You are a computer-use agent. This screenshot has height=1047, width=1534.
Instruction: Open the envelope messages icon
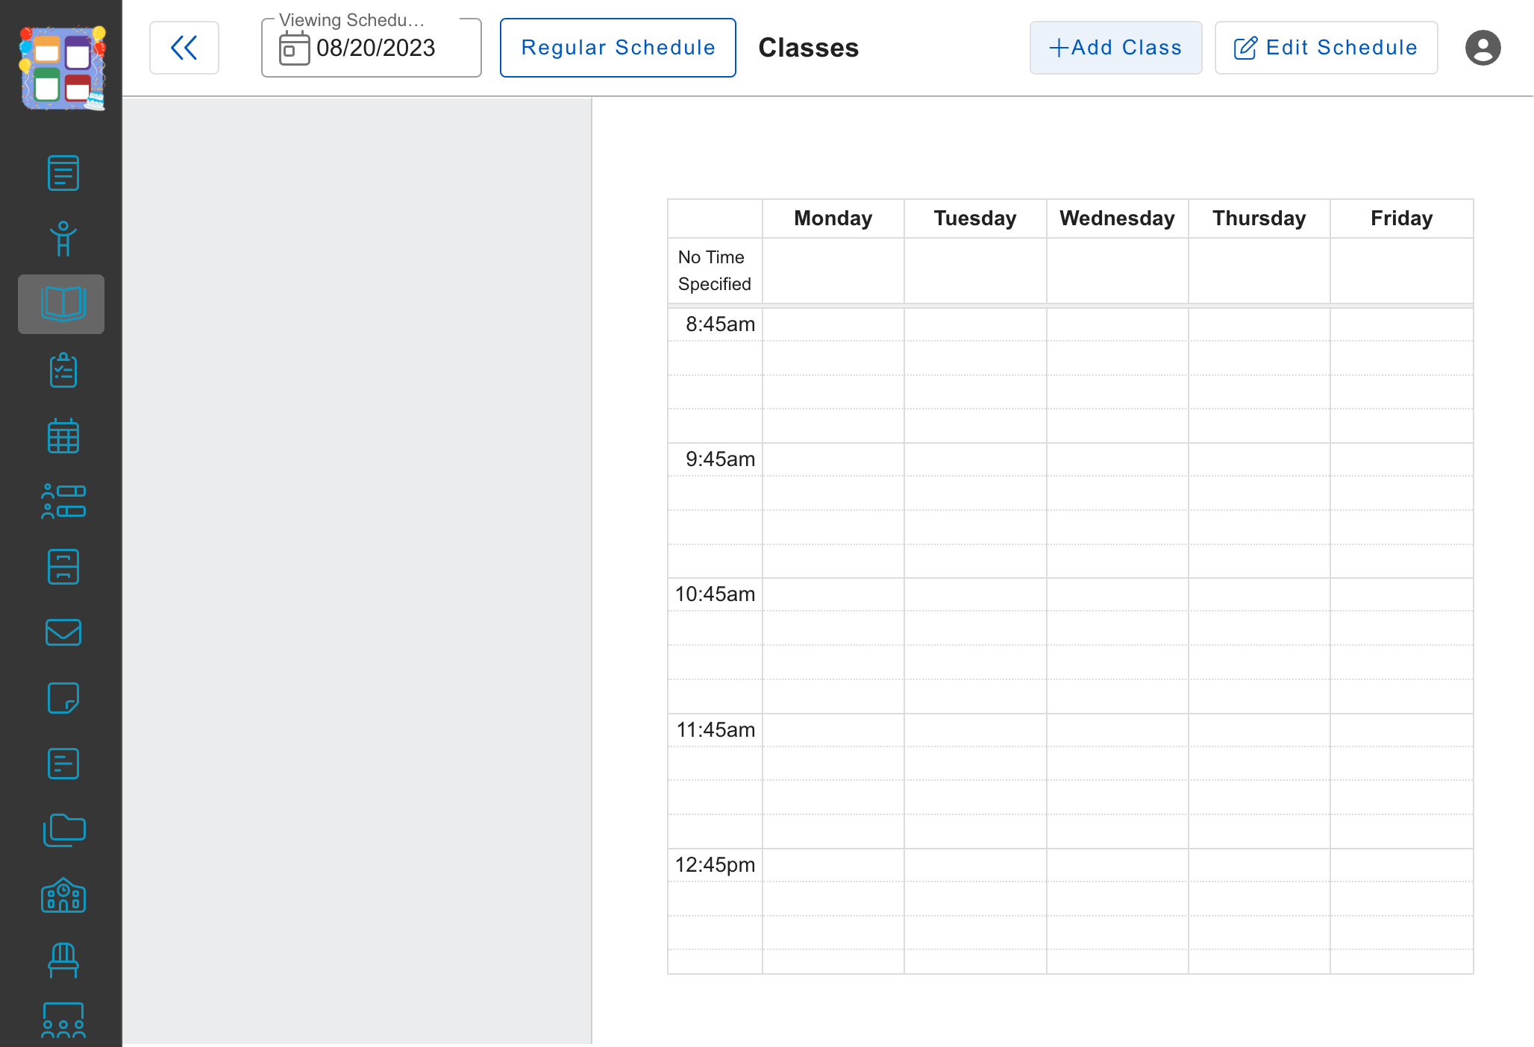pos(63,632)
